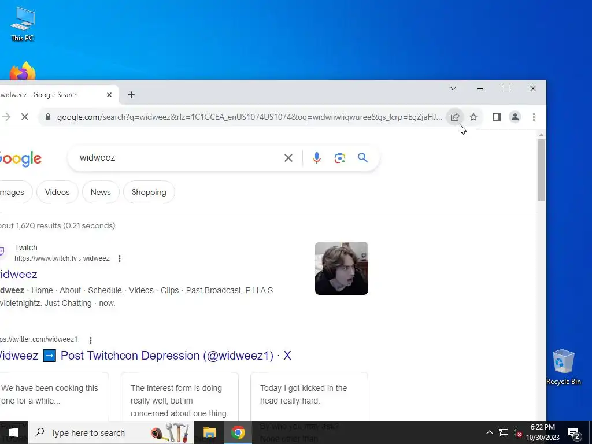
Task: Close the widweez Google Search tab
Action: (109, 95)
